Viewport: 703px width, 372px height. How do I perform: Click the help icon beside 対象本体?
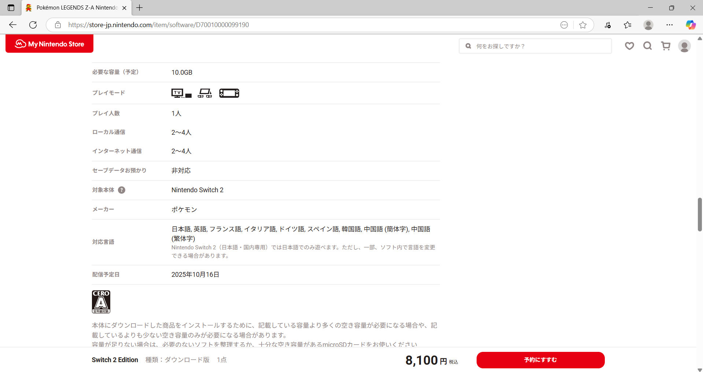pos(122,190)
